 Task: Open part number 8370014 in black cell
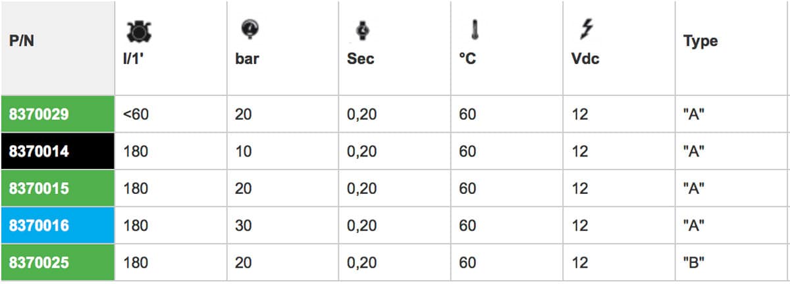(39, 151)
